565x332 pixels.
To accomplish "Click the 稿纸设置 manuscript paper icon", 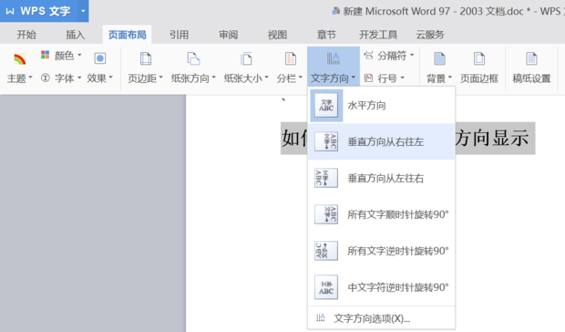I will click(531, 58).
